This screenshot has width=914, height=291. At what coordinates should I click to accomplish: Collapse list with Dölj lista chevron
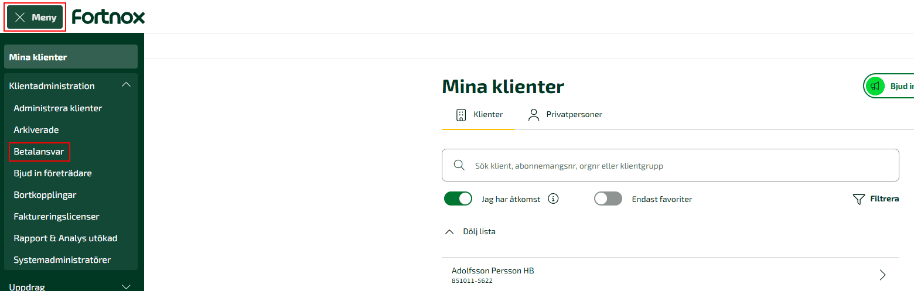point(449,231)
